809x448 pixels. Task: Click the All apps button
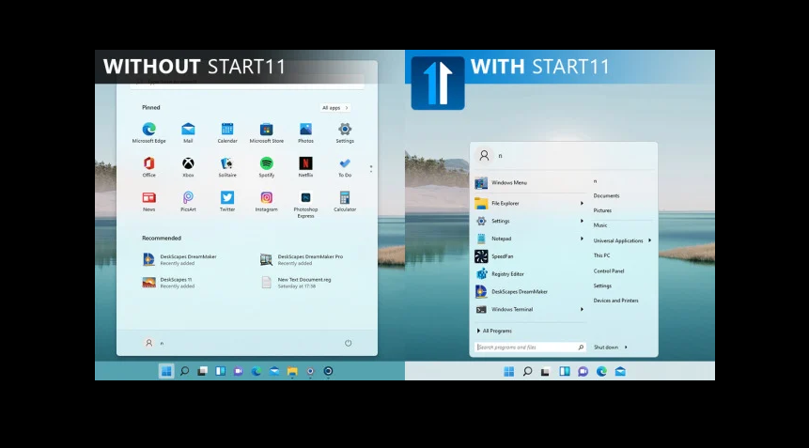[x=334, y=108]
